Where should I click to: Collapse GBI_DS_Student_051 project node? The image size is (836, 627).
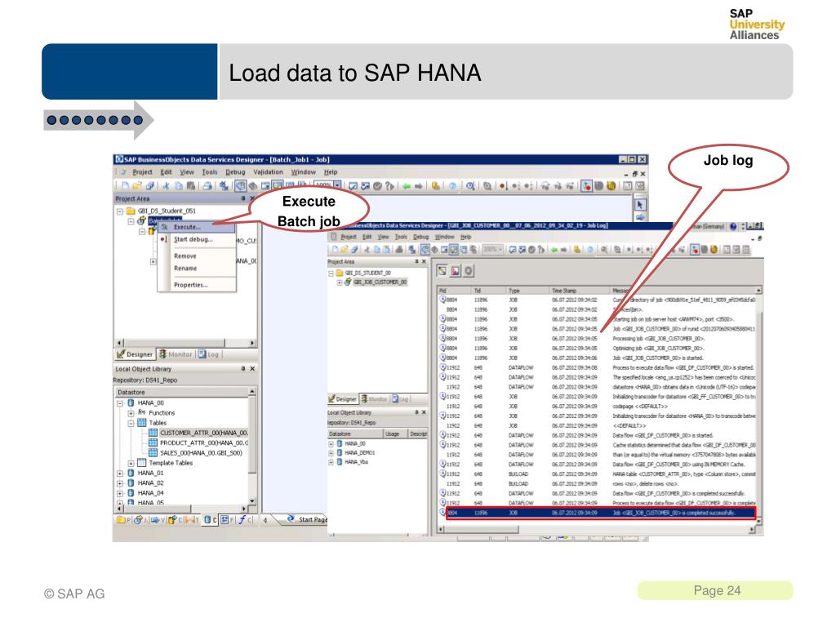tap(120, 211)
